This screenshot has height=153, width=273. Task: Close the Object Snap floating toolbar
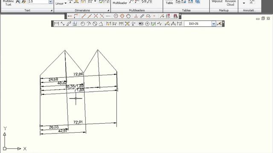point(180,15)
